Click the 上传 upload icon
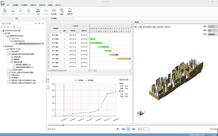The image size is (218, 136). [x=38, y=10]
